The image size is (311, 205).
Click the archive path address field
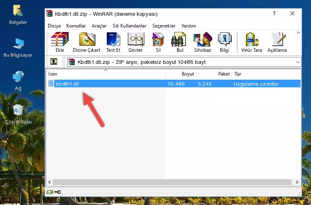pyautogui.click(x=184, y=62)
